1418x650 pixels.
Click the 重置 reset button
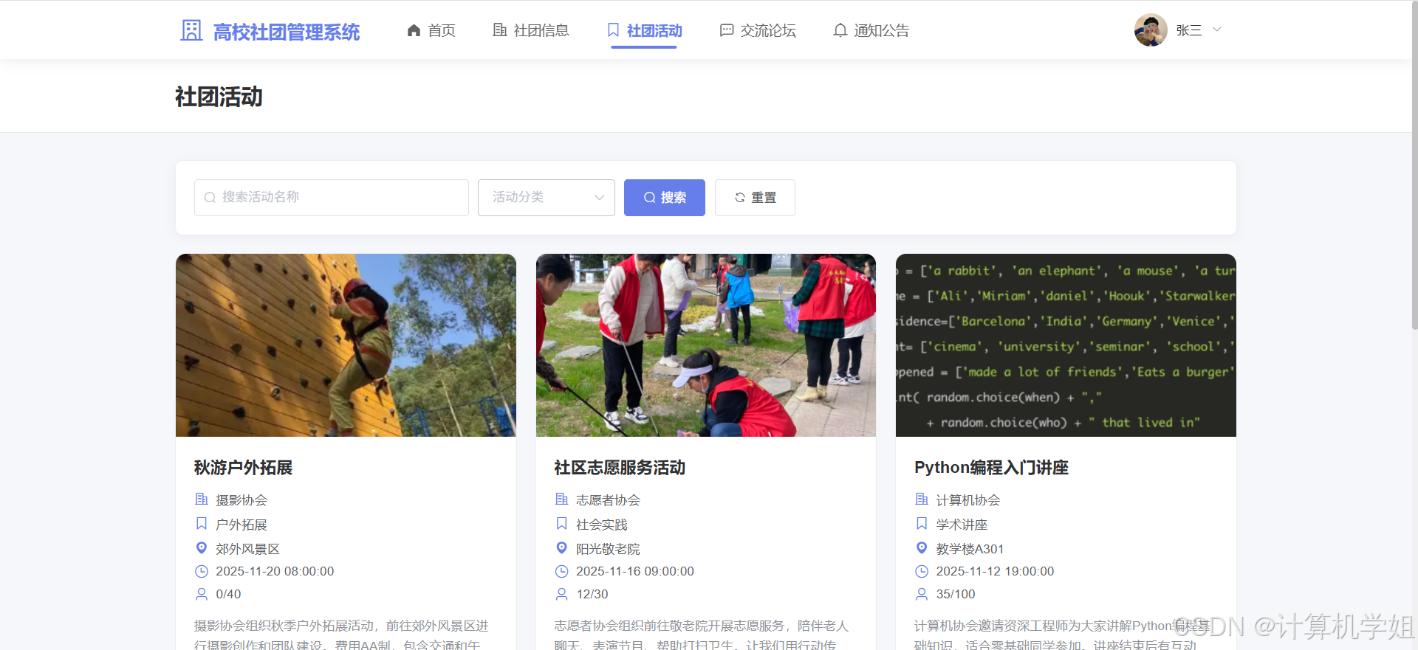pos(755,198)
